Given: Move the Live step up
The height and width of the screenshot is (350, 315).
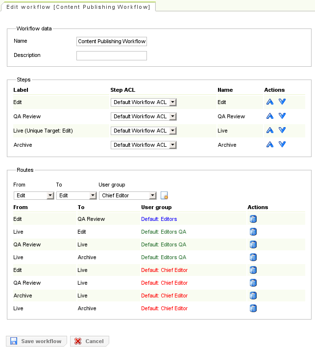Looking at the screenshot, I should pos(269,131).
